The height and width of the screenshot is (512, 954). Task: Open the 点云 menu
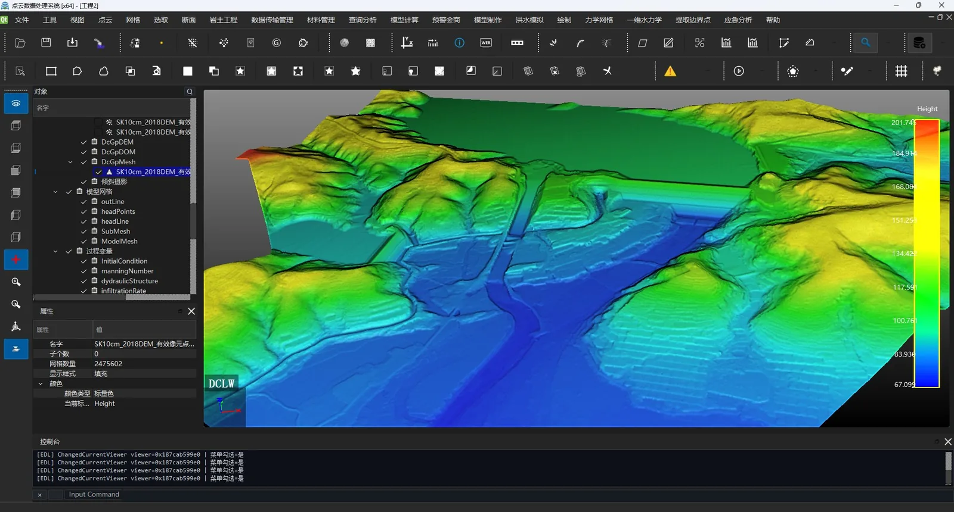click(106, 20)
